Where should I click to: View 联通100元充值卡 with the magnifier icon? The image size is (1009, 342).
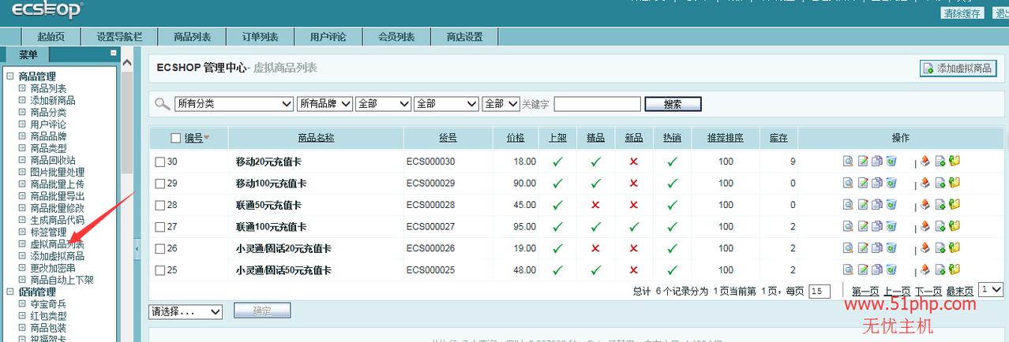tap(848, 227)
